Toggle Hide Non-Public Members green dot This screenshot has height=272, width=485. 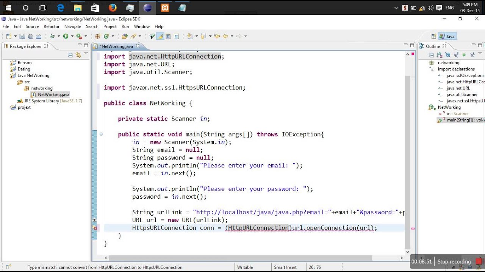[x=464, y=55]
